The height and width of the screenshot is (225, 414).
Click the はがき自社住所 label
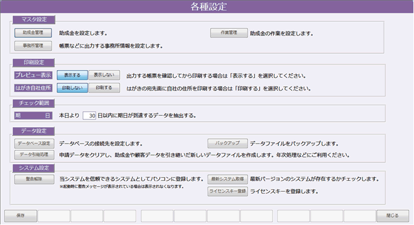33,88
